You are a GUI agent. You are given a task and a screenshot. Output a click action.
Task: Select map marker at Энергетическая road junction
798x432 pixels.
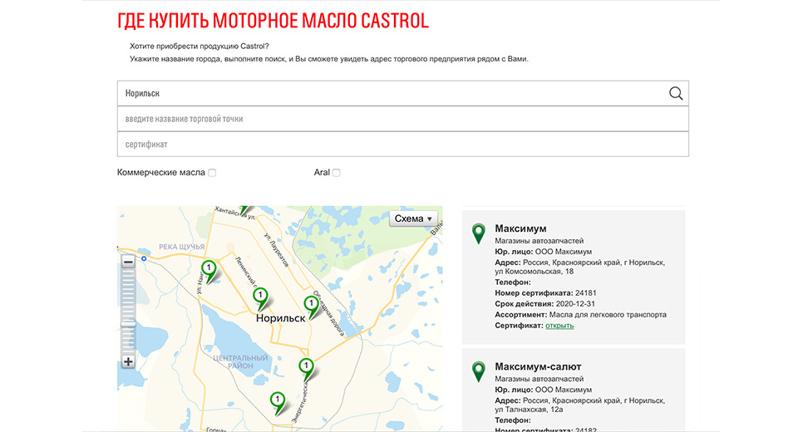coord(307,370)
